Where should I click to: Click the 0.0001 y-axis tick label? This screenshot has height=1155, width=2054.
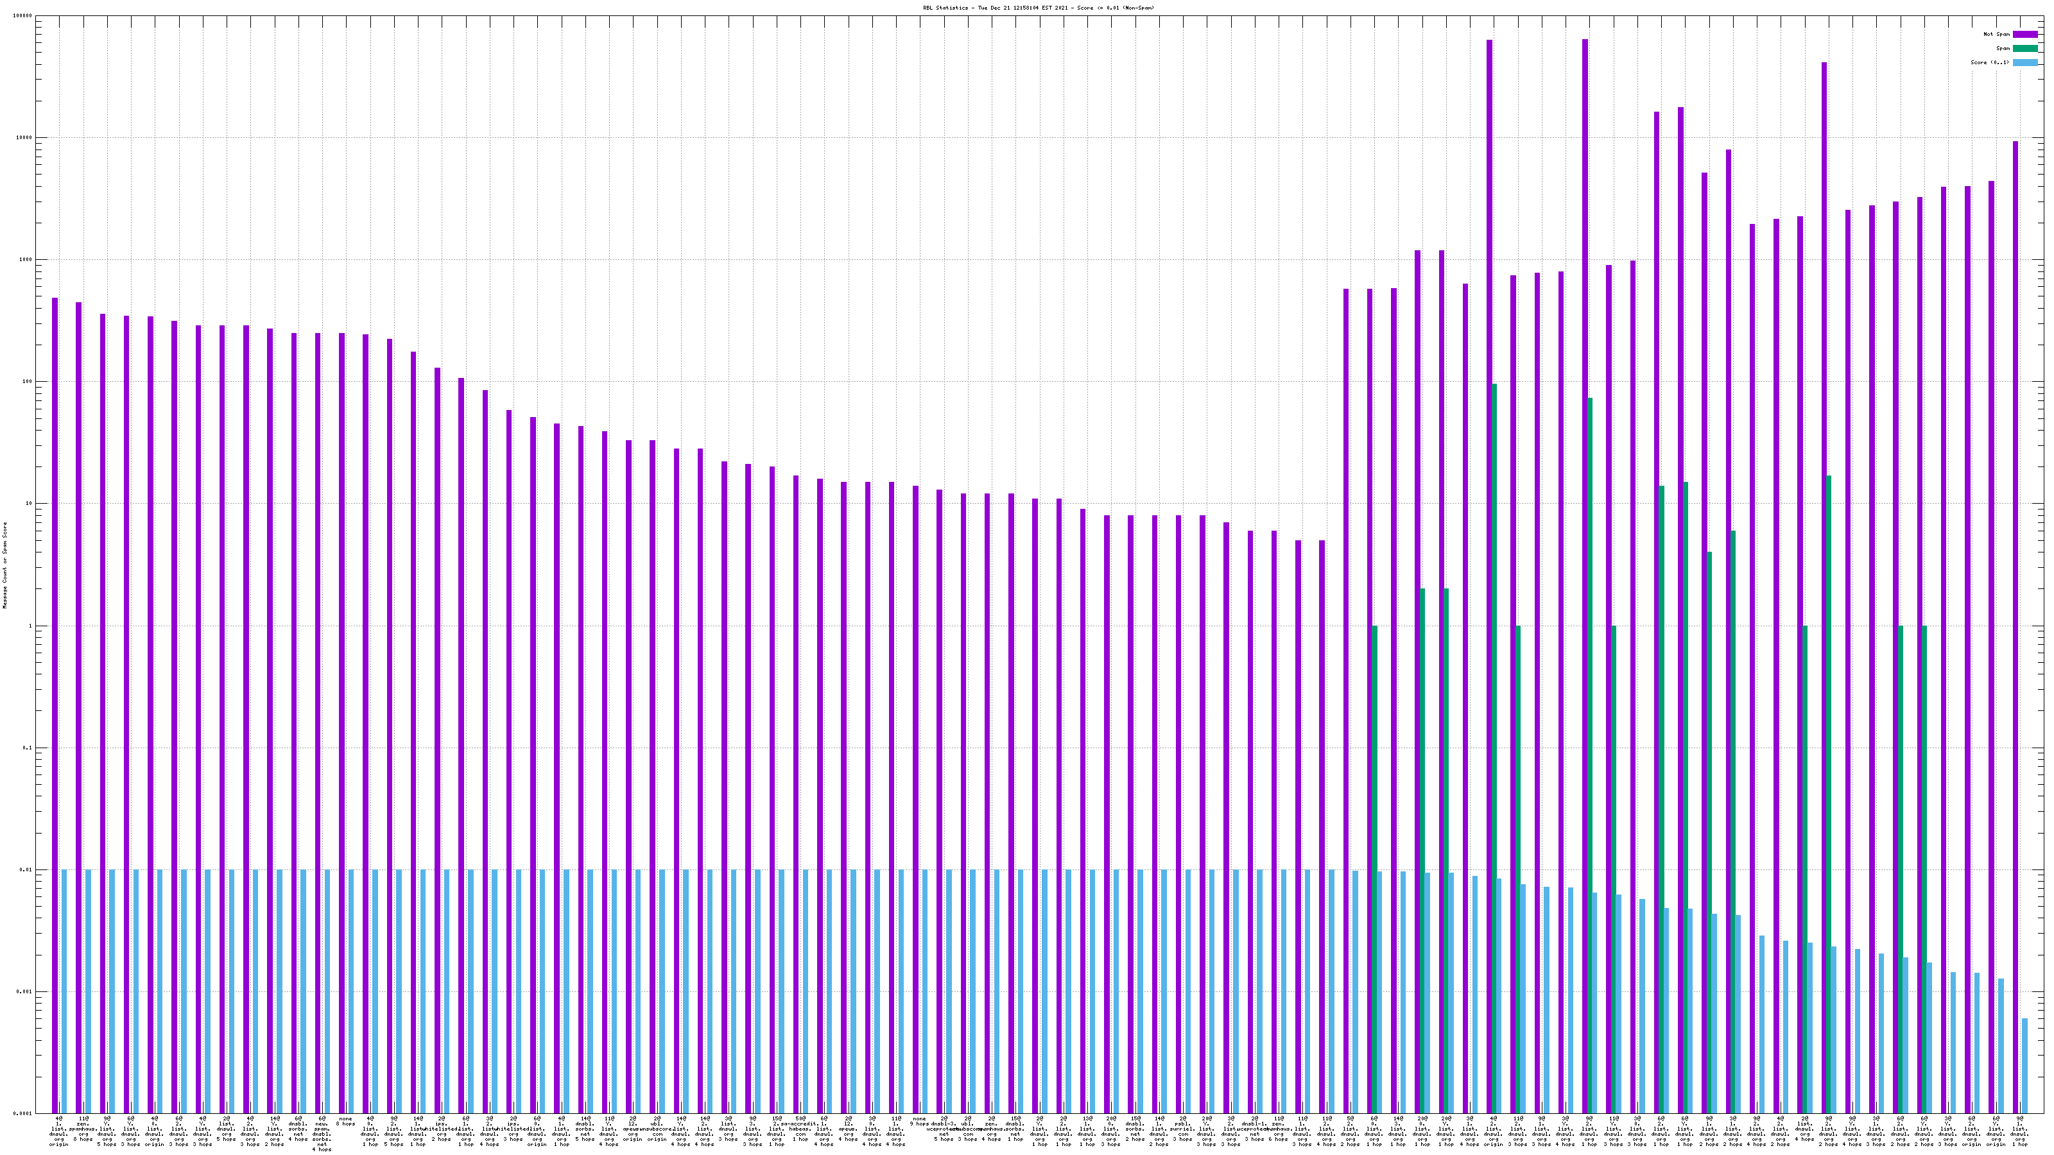(x=23, y=1113)
